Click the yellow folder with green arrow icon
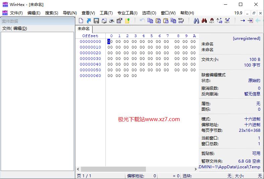 click(x=127, y=21)
